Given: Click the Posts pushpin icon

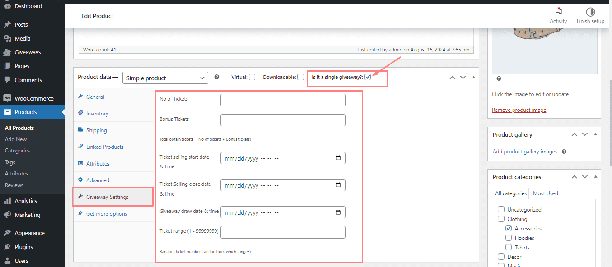Looking at the screenshot, I should [7, 24].
